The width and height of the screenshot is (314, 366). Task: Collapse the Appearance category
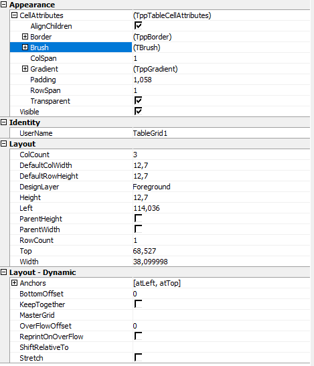pos(4,5)
